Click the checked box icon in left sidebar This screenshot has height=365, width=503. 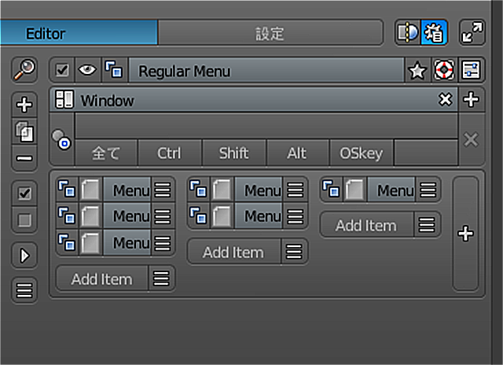coord(24,194)
